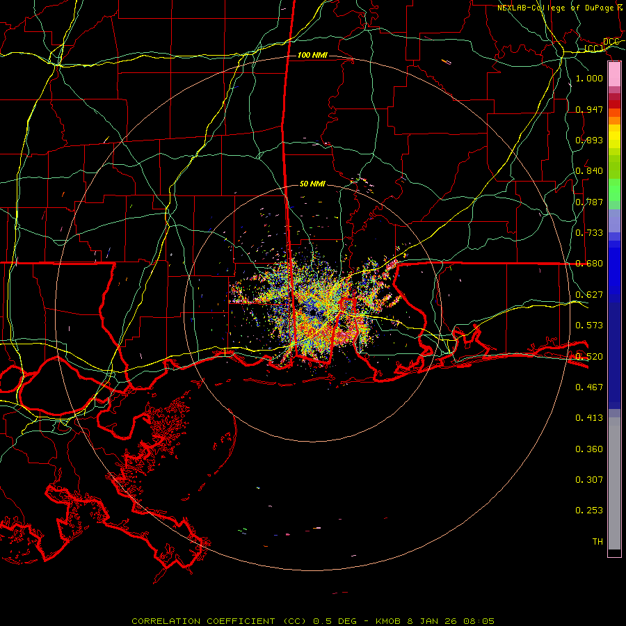Select the 0.467 scale label
The width and height of the screenshot is (626, 626).
pyautogui.click(x=589, y=387)
